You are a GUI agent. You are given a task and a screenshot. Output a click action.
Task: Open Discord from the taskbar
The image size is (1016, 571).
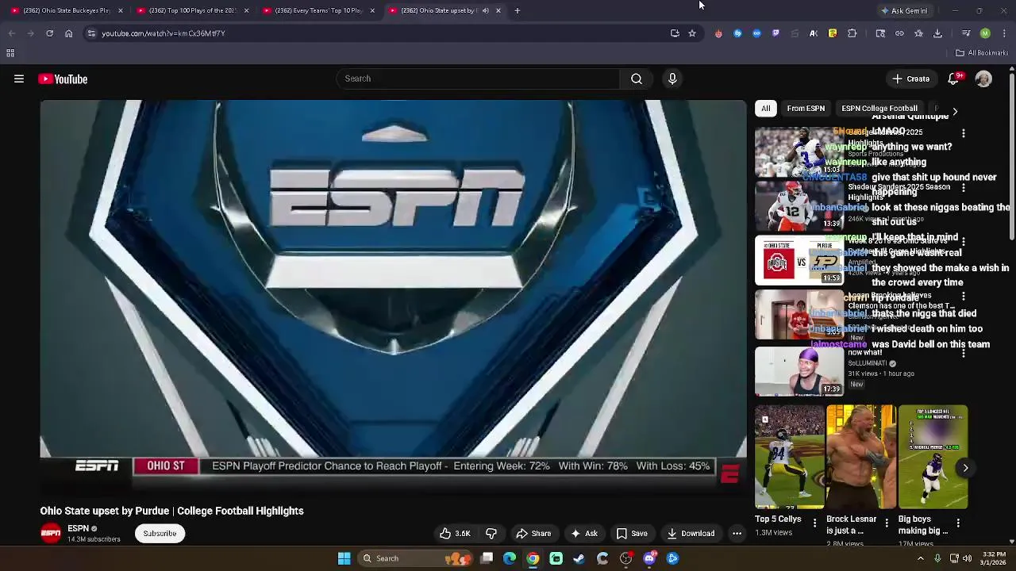click(x=649, y=558)
